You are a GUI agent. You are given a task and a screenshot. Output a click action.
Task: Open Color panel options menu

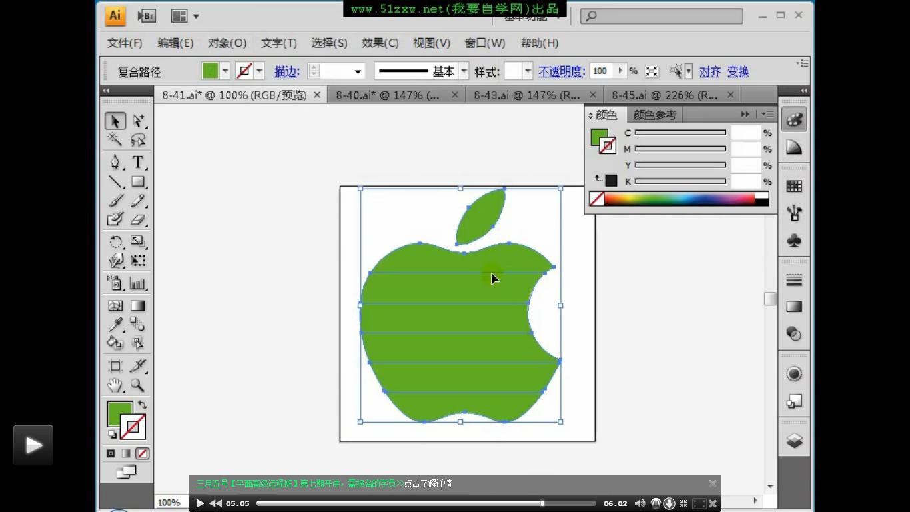tap(768, 115)
